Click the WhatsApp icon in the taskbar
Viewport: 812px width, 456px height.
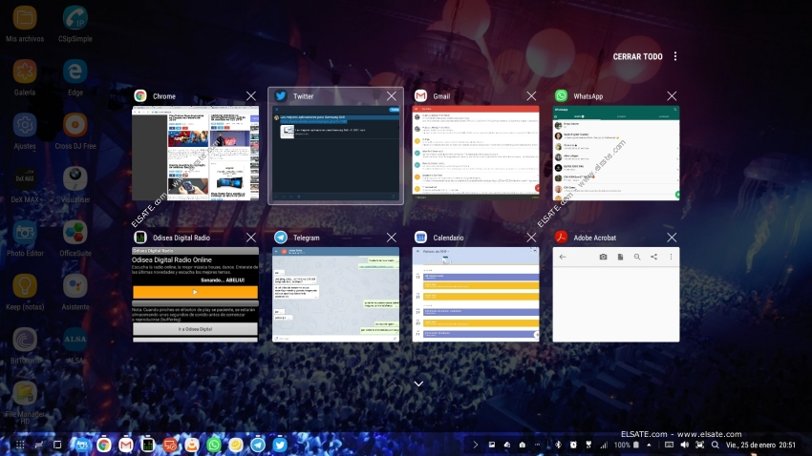click(x=213, y=445)
